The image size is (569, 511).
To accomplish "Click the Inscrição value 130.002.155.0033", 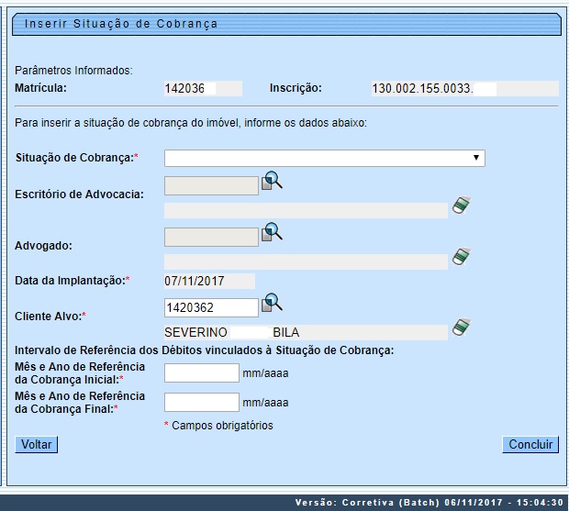I will (x=463, y=89).
